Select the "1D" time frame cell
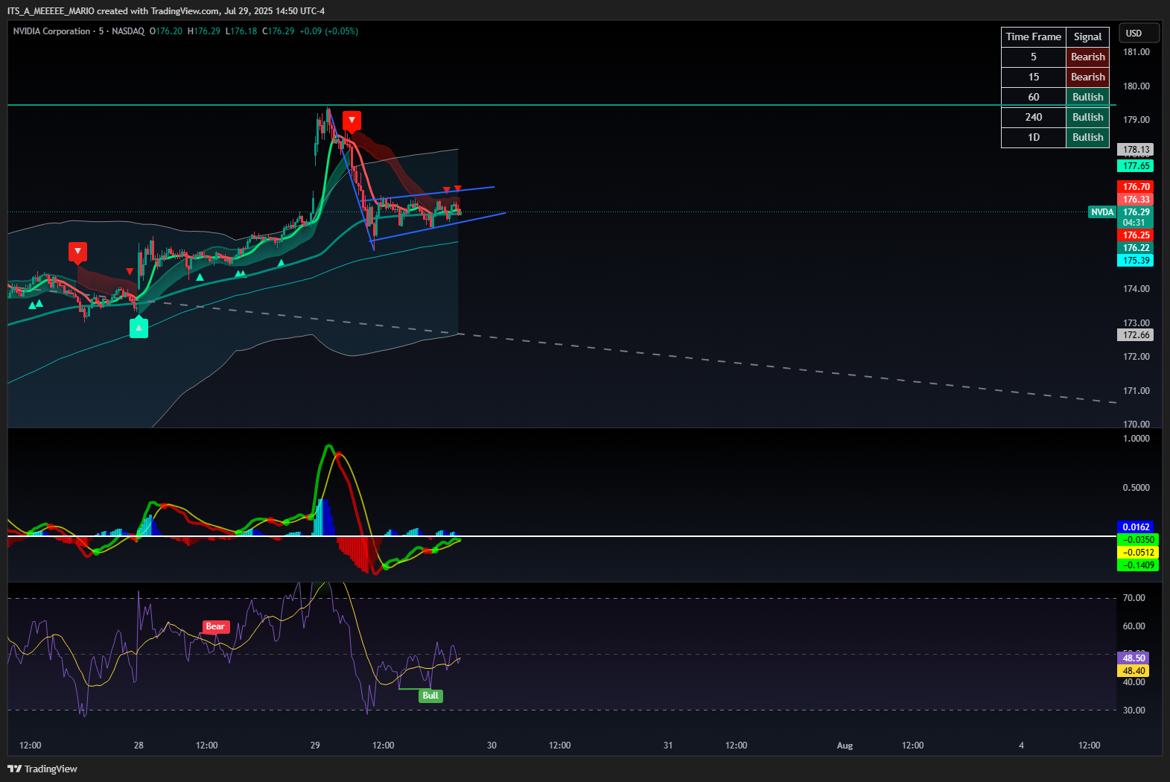 (x=1033, y=137)
